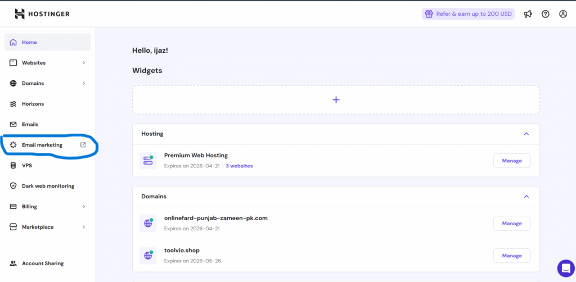Click the Home house icon
The image size is (576, 282).
13,42
